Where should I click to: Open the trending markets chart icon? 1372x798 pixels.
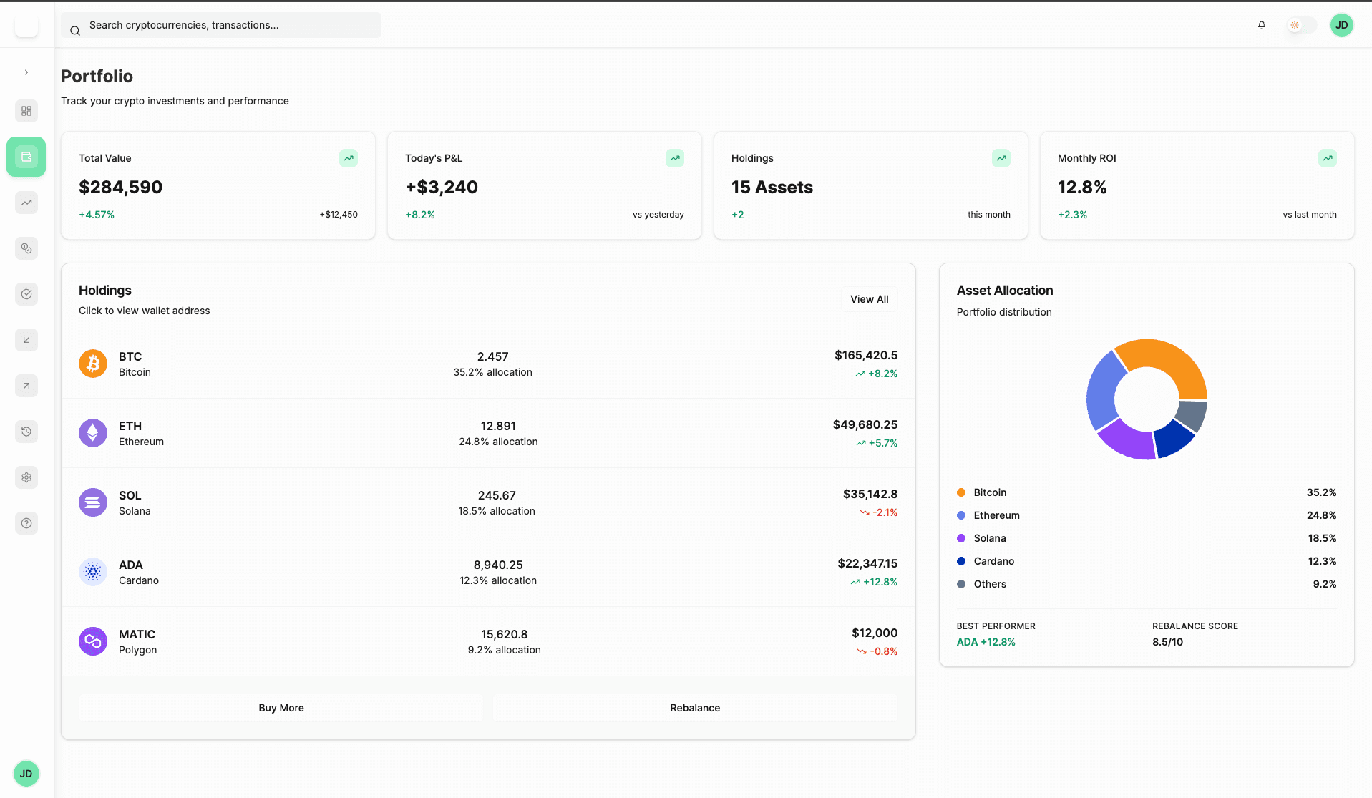point(26,203)
